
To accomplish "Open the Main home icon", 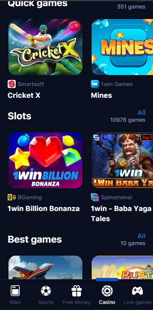I will point(15,291).
